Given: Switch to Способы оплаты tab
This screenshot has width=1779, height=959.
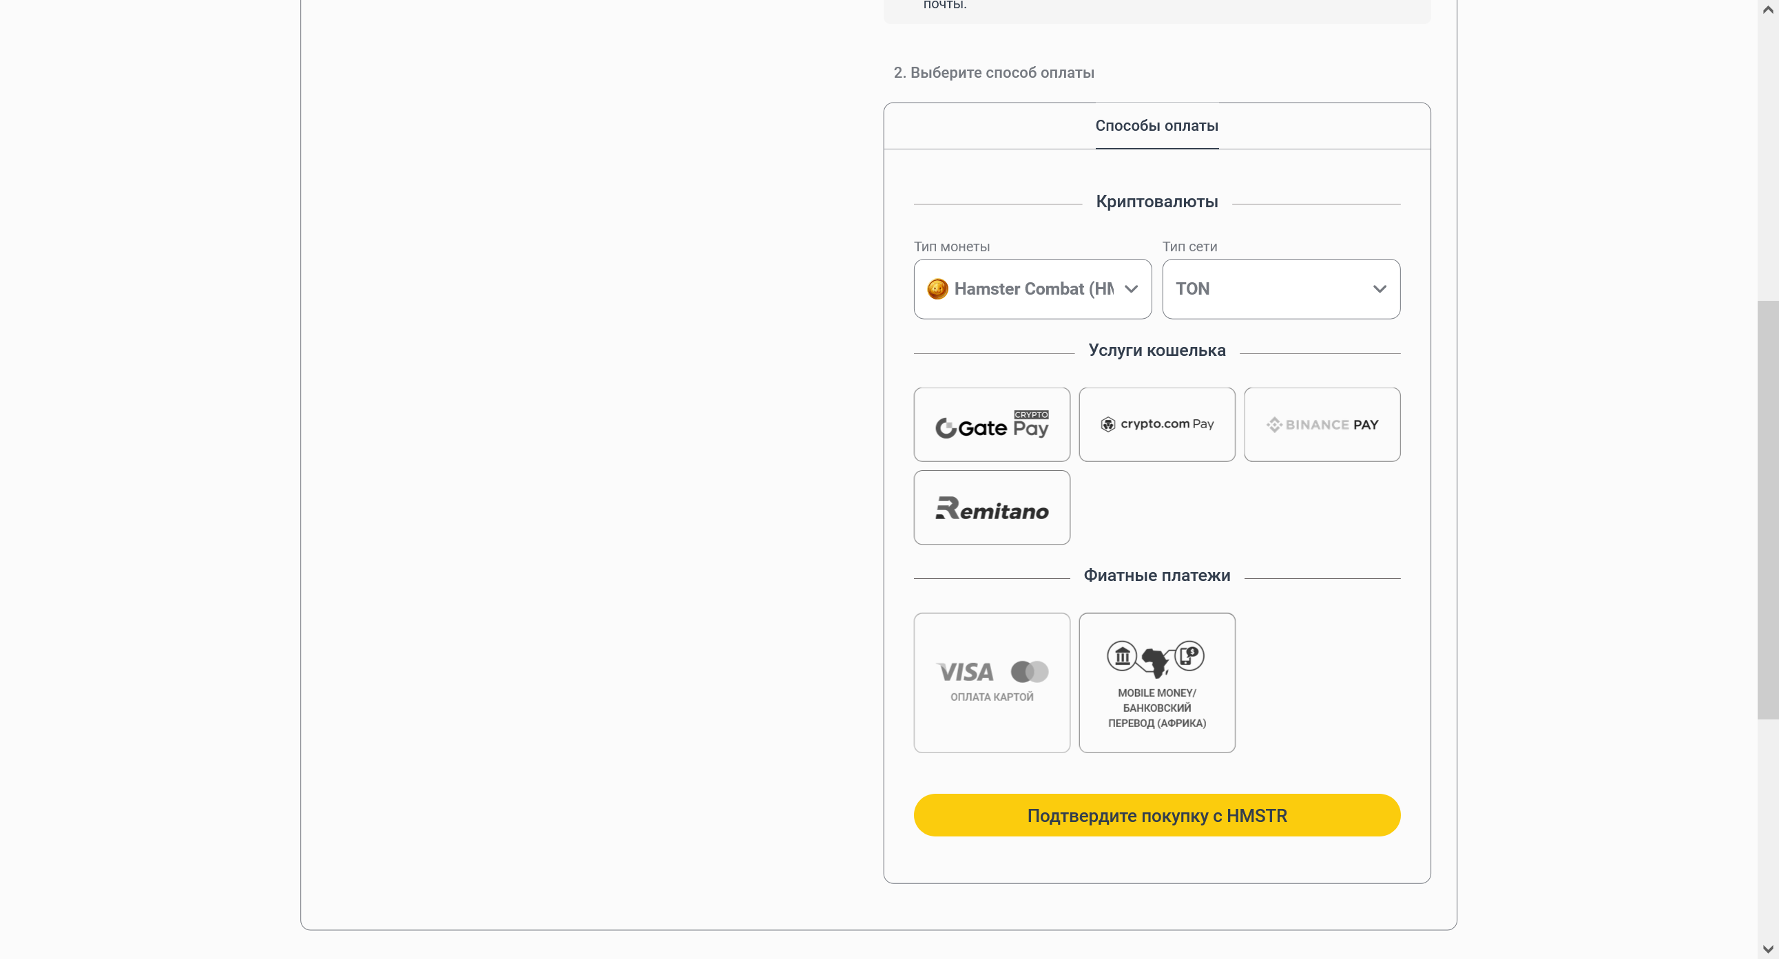Looking at the screenshot, I should (1156, 126).
